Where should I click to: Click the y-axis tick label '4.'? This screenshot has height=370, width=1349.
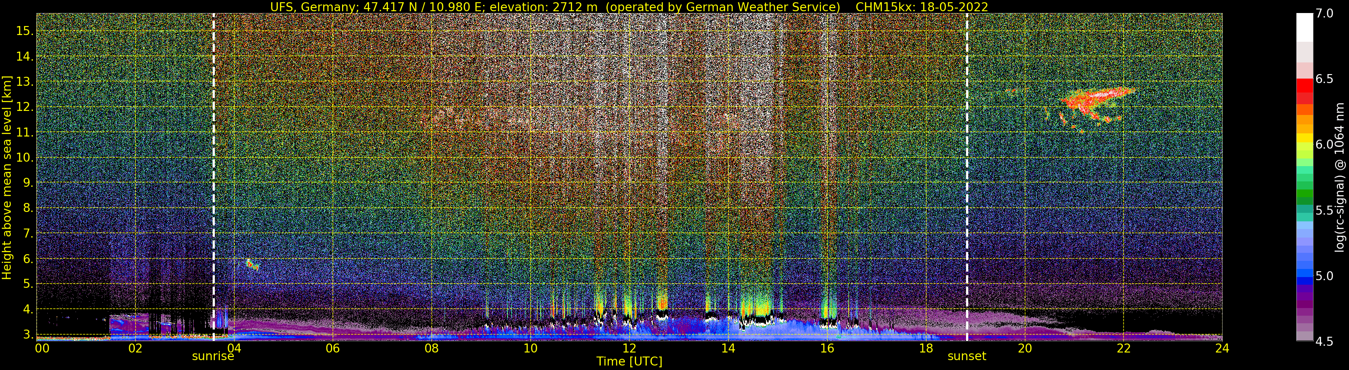[x=28, y=309]
